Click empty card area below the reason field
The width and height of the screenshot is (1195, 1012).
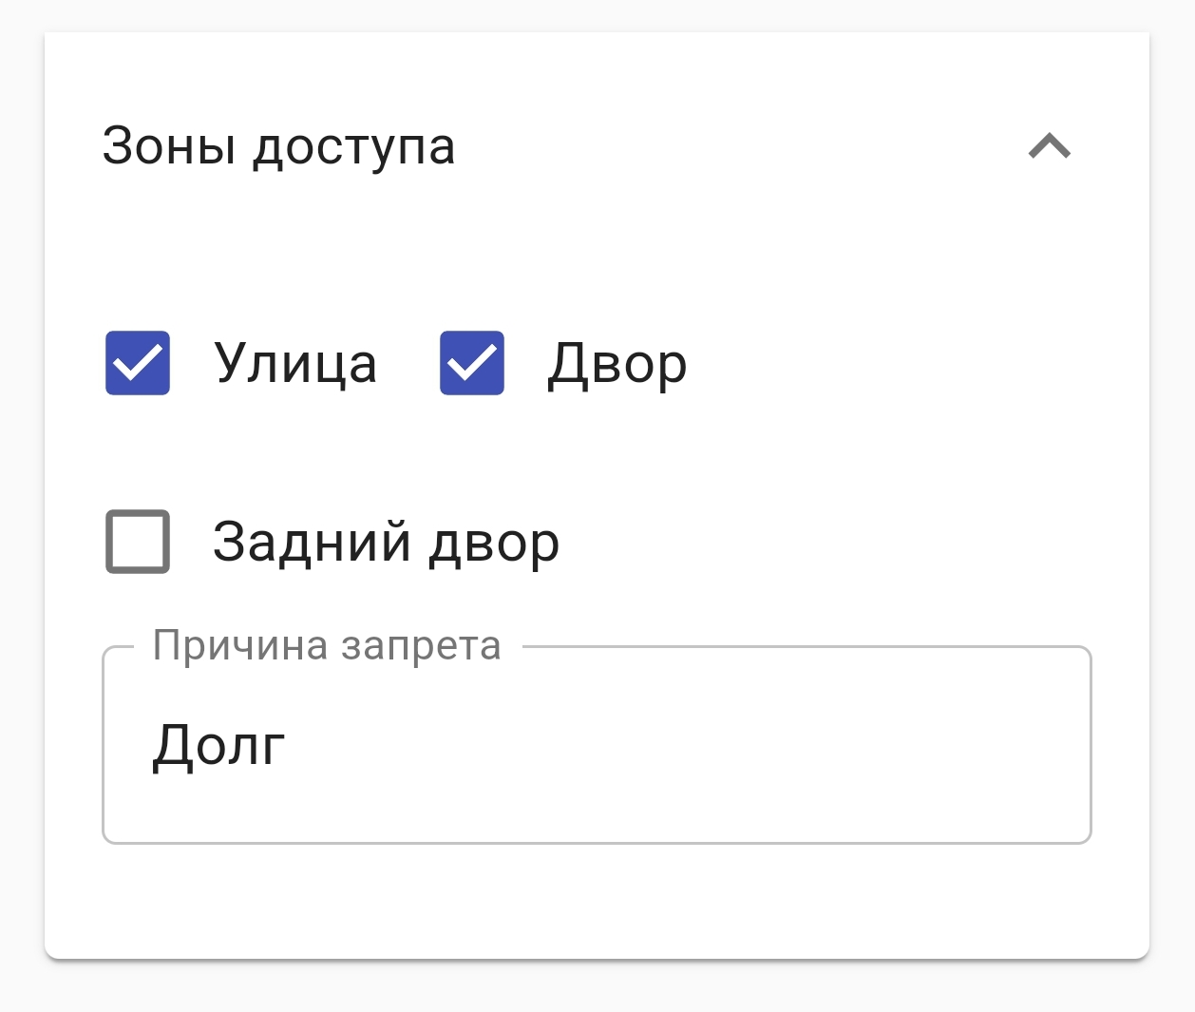click(x=597, y=903)
